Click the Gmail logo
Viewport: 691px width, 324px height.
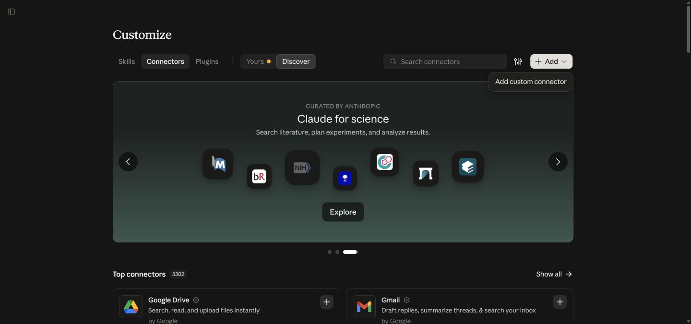click(x=364, y=307)
